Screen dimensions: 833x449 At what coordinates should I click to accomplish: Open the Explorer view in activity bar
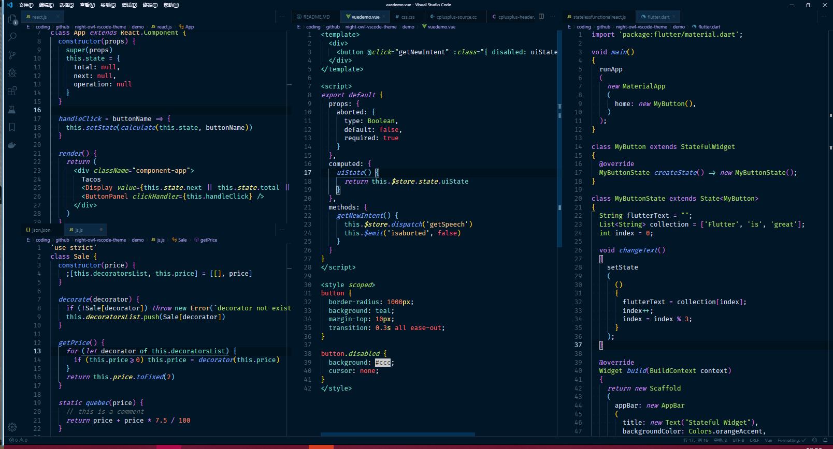click(12, 20)
